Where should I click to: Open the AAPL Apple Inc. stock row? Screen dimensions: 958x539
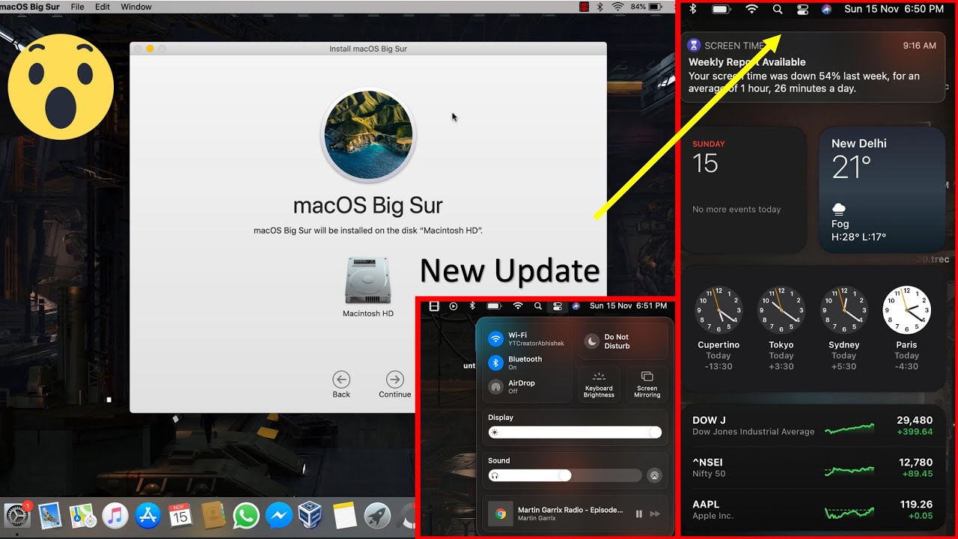click(813, 510)
